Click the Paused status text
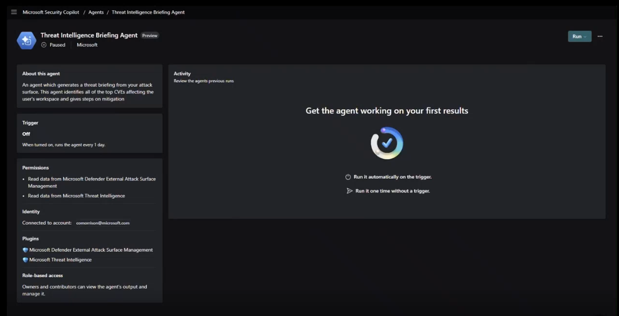The height and width of the screenshot is (316, 619). click(57, 45)
